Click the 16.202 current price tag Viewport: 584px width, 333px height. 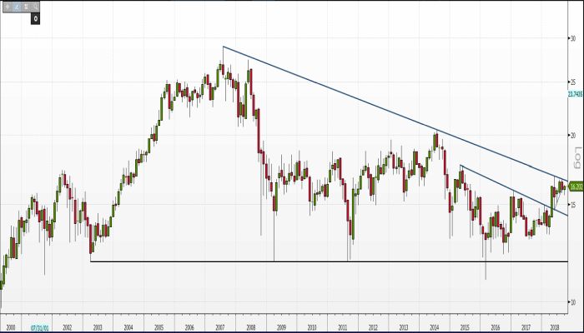coord(574,187)
